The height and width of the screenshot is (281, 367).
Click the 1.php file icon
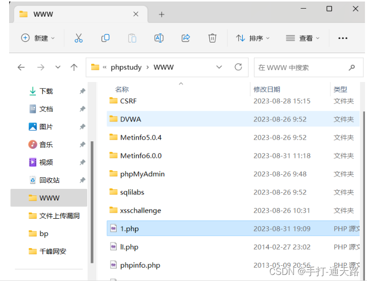tap(114, 228)
